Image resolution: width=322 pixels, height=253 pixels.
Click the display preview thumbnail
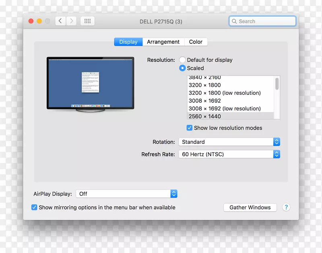click(x=91, y=83)
